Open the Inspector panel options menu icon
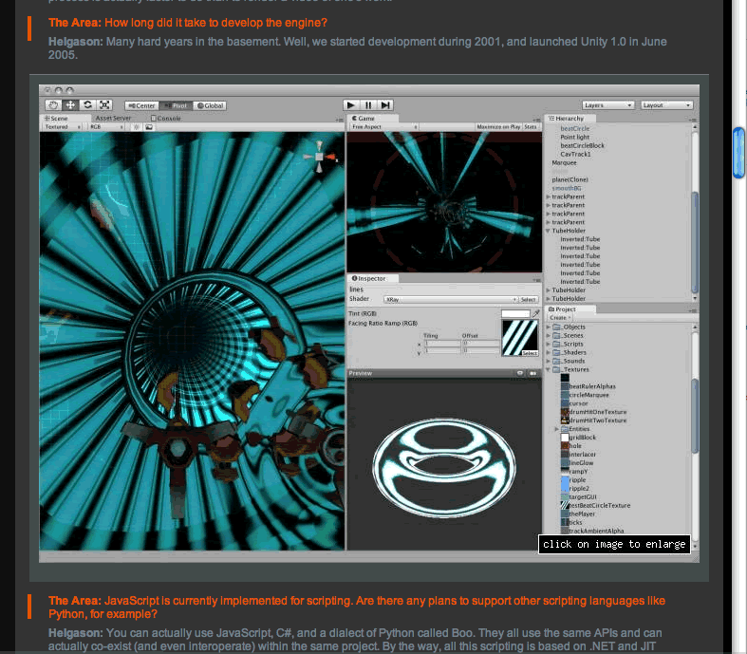 537,280
